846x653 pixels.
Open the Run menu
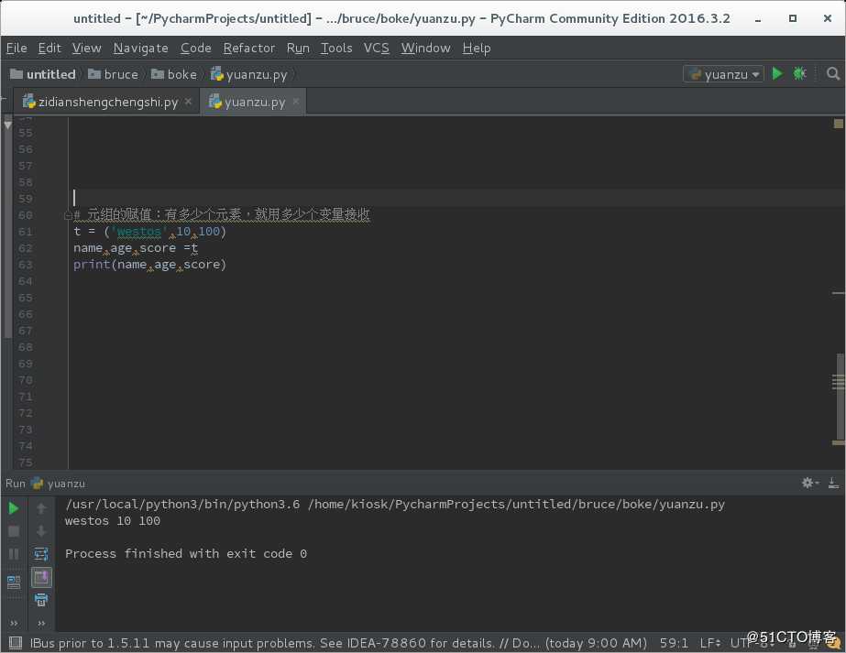298,48
